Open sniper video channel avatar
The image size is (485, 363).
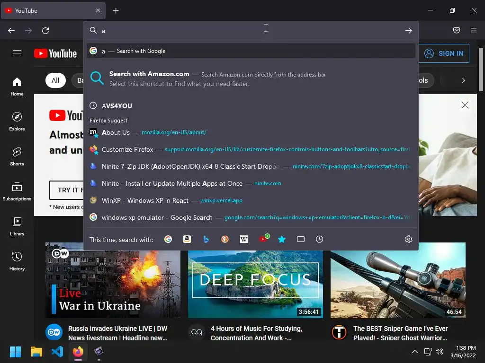pos(339,332)
